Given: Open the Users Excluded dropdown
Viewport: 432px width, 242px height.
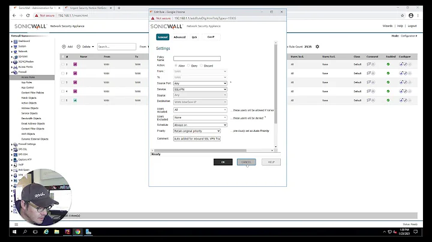Looking at the screenshot, I should pyautogui.click(x=200, y=117).
